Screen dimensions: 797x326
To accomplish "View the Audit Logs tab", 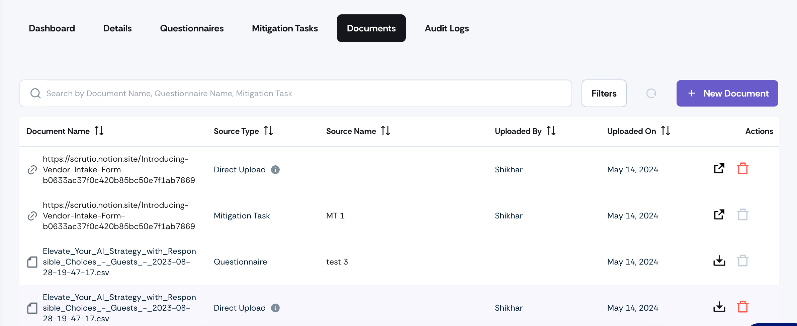I will click(447, 28).
